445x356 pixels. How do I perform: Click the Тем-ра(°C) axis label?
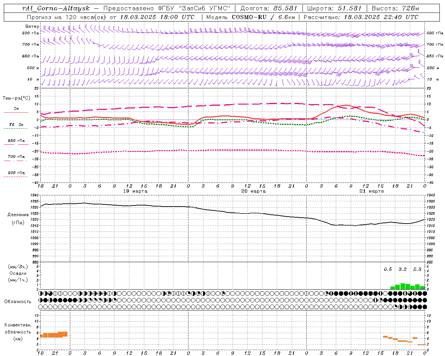16,98
